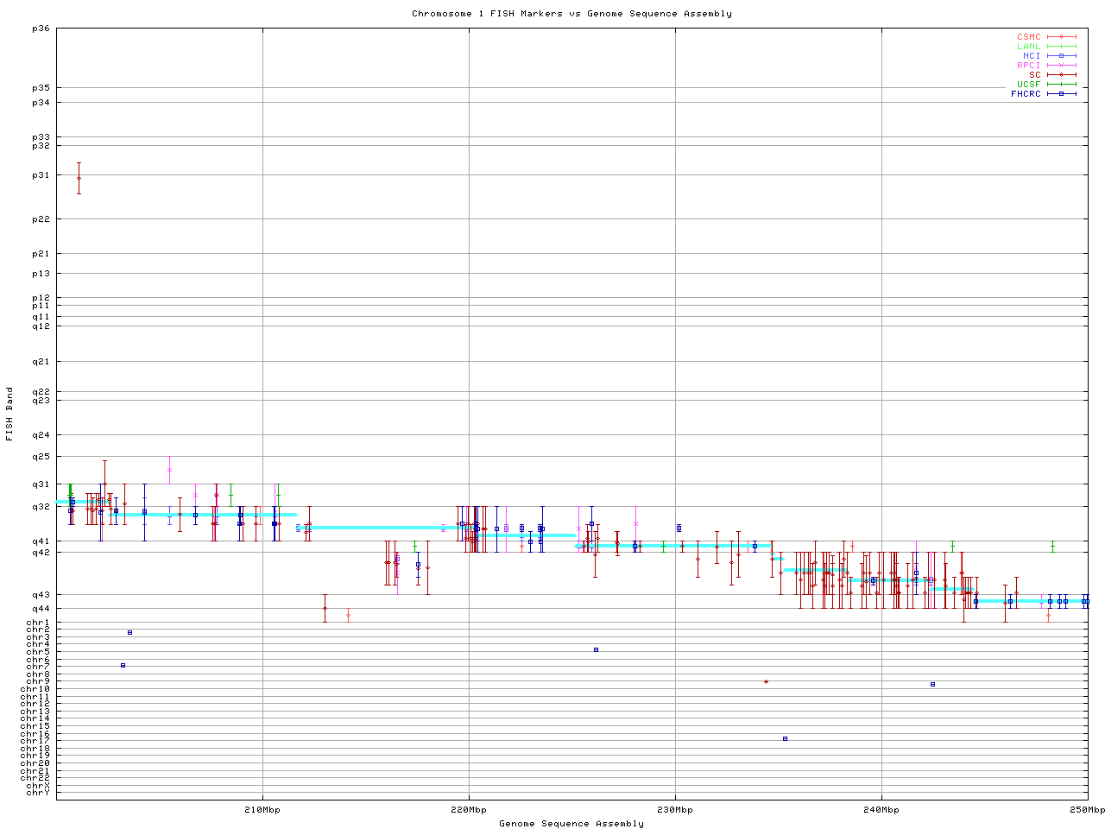Click the LANL legend marker line

(x=1061, y=47)
